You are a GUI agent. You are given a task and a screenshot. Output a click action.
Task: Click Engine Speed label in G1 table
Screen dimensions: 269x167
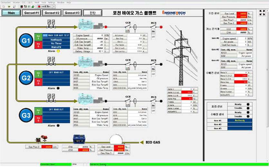pos(83,35)
